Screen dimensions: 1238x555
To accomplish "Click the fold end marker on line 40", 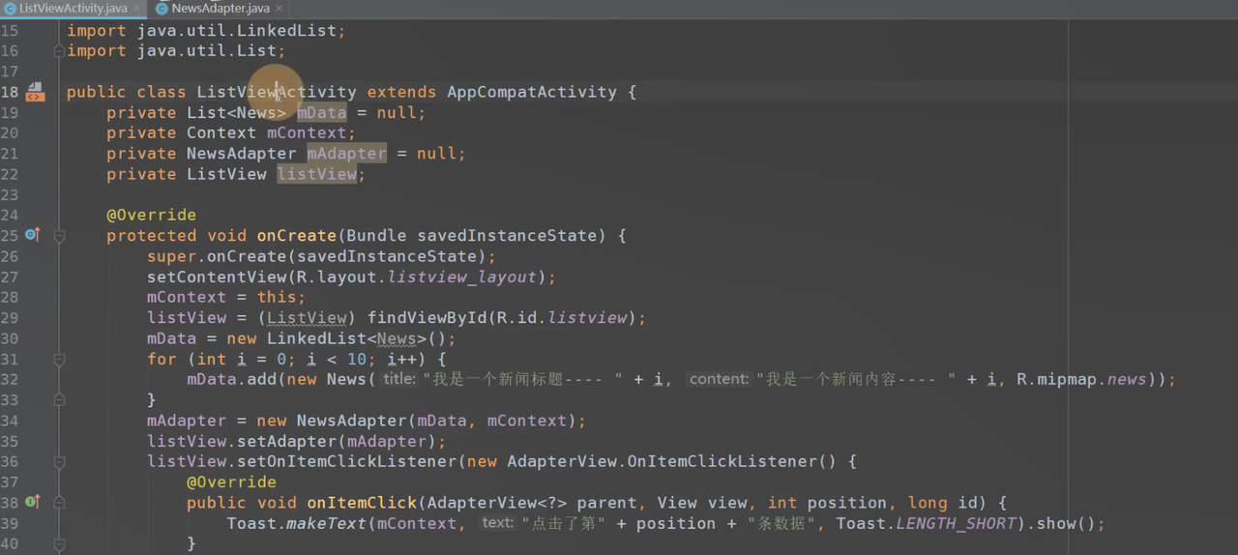I will tap(59, 543).
